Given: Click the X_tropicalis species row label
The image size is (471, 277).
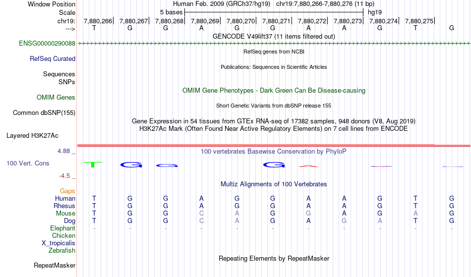Looking at the screenshot, I should click(59, 243).
